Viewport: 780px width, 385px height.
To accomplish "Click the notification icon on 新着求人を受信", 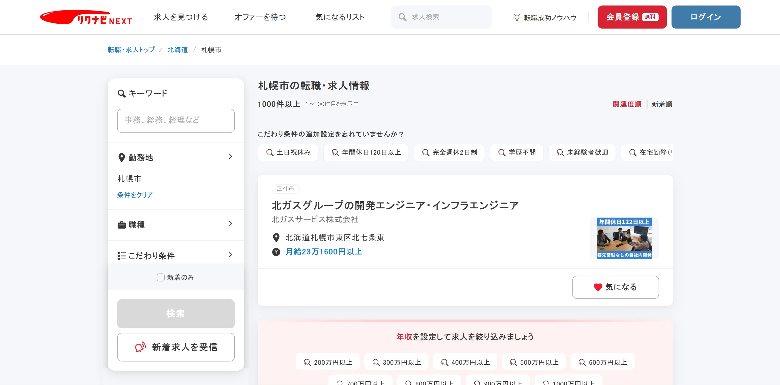I will pos(140,347).
